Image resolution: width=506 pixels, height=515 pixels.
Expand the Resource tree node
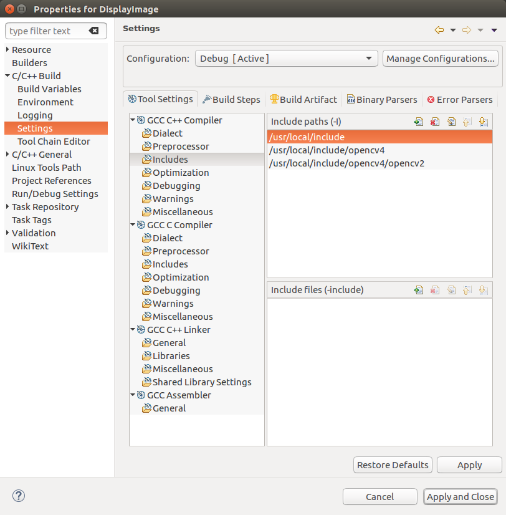pos(7,50)
